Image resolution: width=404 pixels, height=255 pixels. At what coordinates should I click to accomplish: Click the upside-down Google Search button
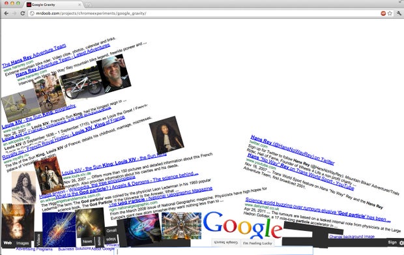point(226,243)
